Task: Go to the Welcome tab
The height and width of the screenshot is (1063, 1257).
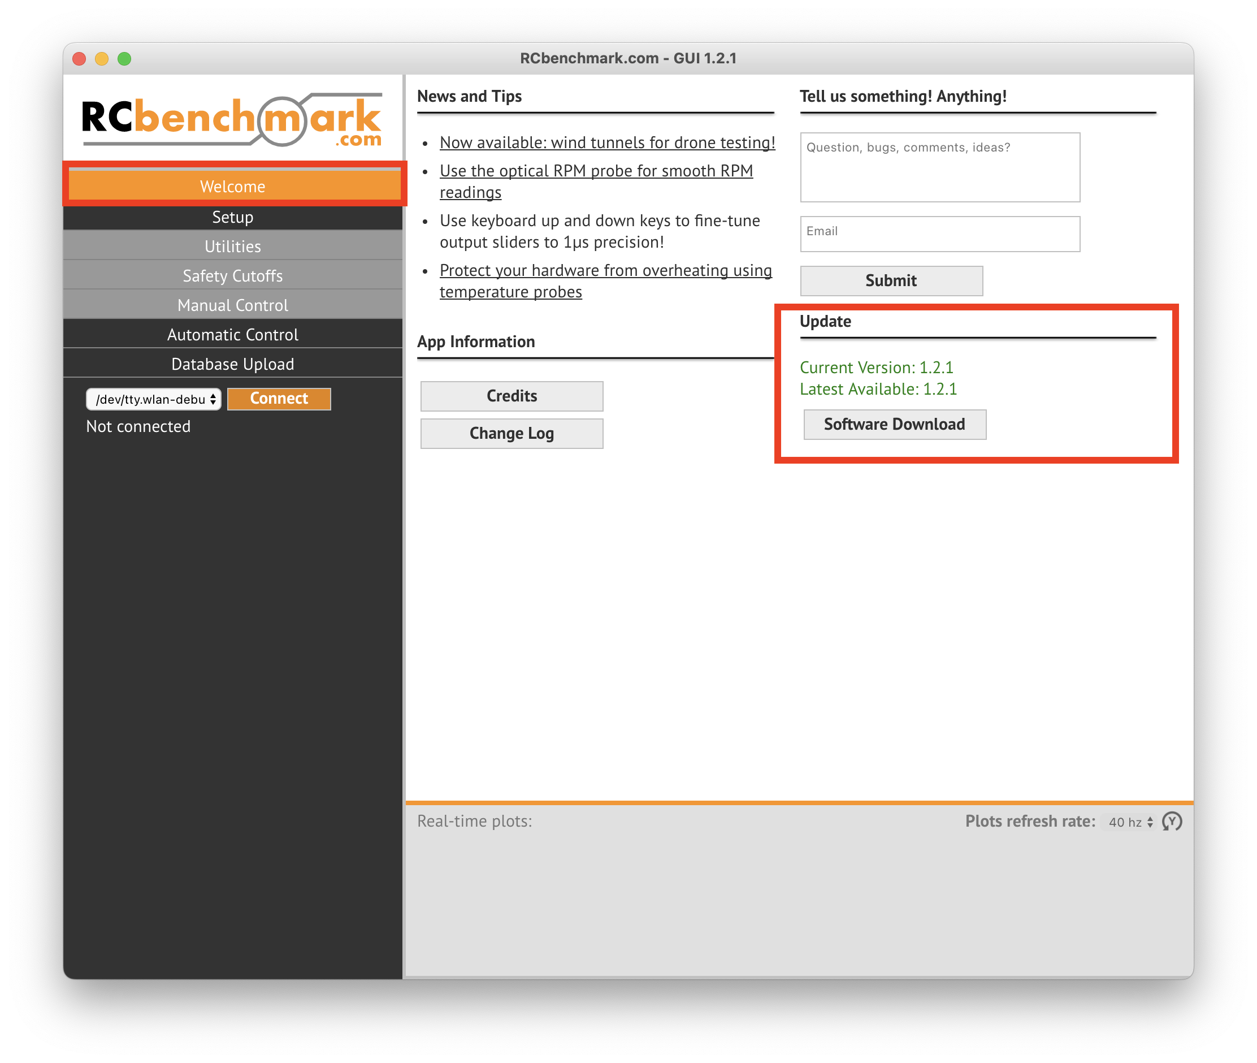Action: (x=232, y=186)
